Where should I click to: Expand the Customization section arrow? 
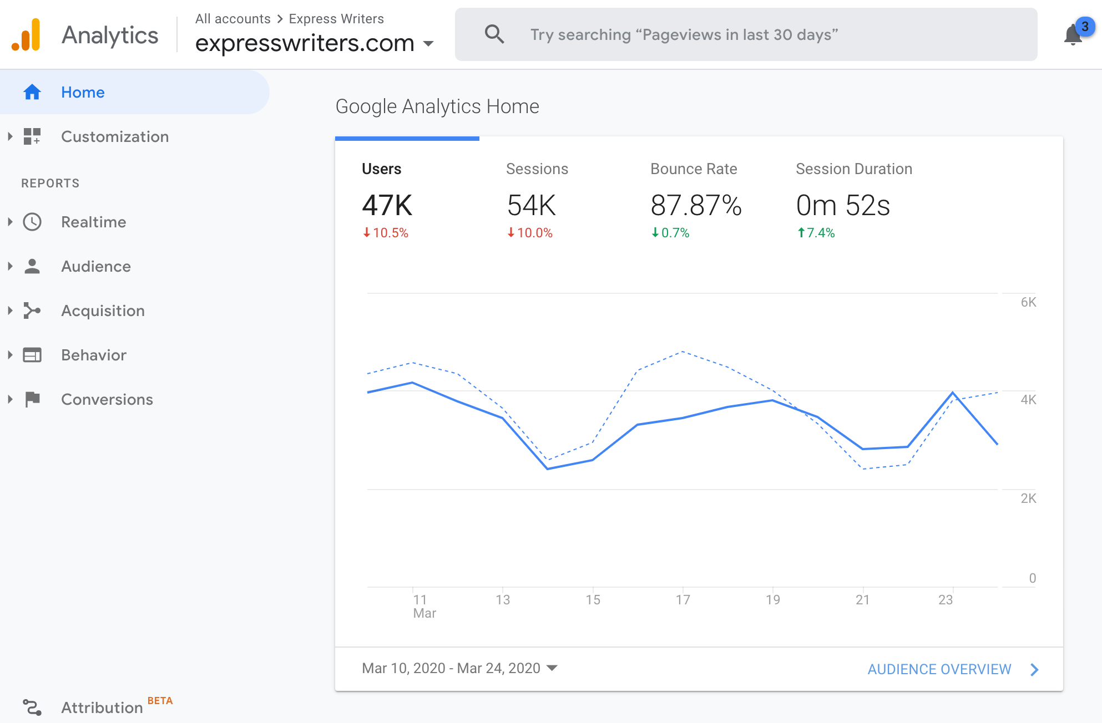pos(10,136)
